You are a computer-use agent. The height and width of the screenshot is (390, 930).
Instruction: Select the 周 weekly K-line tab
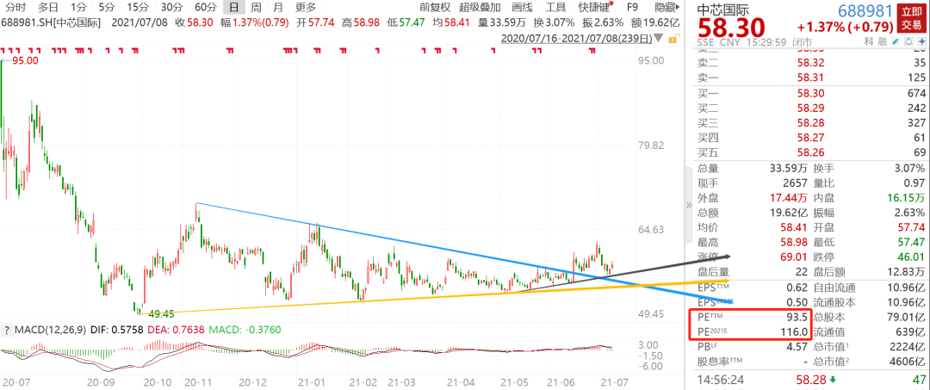click(256, 8)
